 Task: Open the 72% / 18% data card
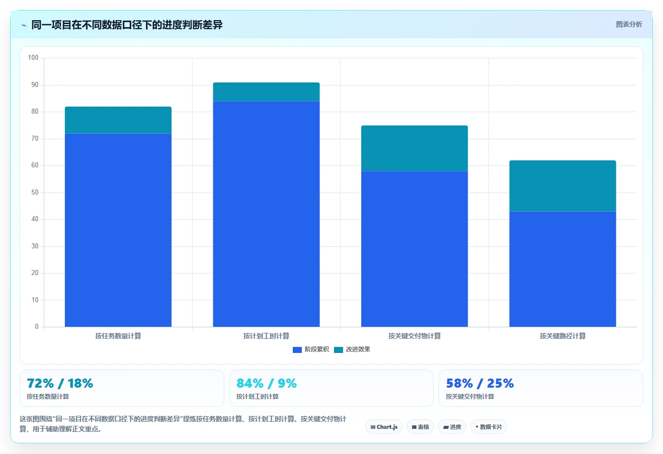[x=122, y=388]
